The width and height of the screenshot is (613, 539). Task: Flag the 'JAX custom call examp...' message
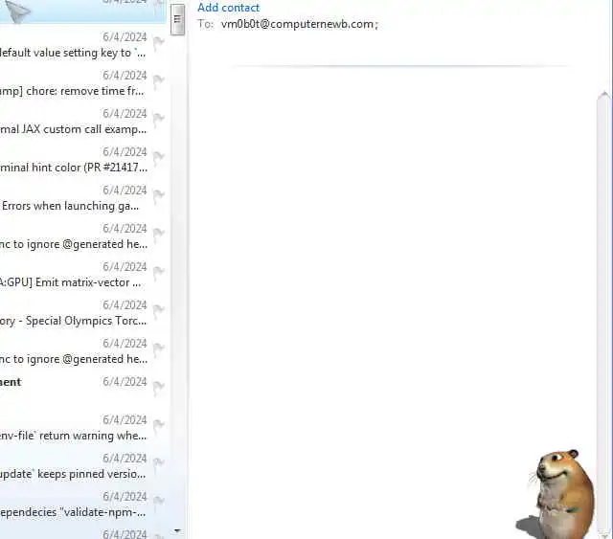point(158,119)
